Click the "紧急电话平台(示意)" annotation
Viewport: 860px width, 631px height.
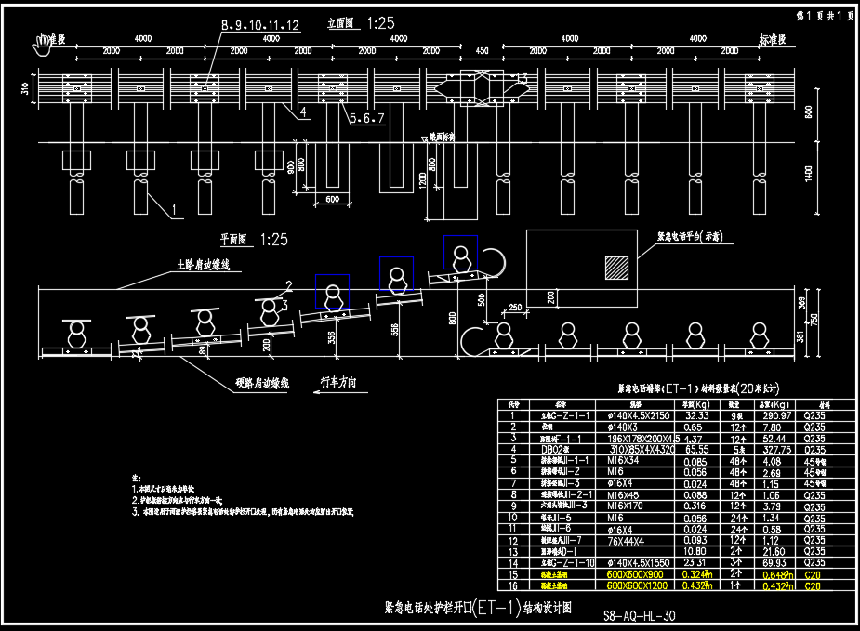point(691,236)
